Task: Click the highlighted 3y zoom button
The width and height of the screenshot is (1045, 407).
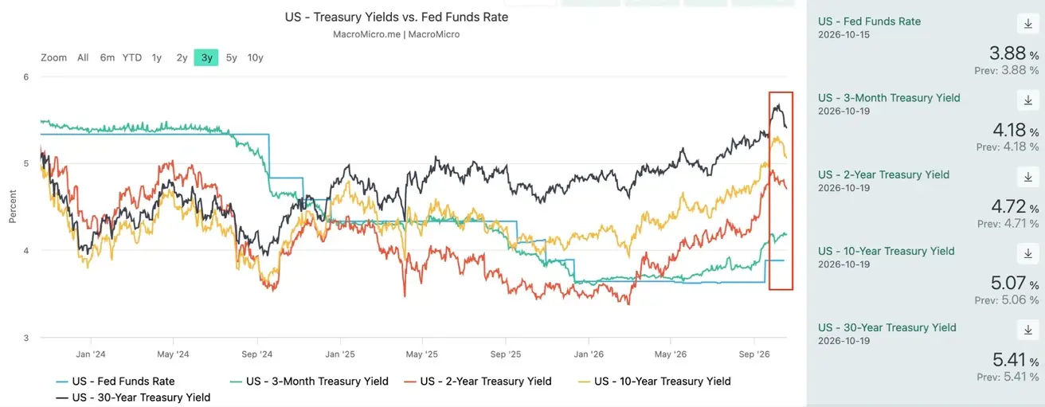Action: [x=206, y=57]
